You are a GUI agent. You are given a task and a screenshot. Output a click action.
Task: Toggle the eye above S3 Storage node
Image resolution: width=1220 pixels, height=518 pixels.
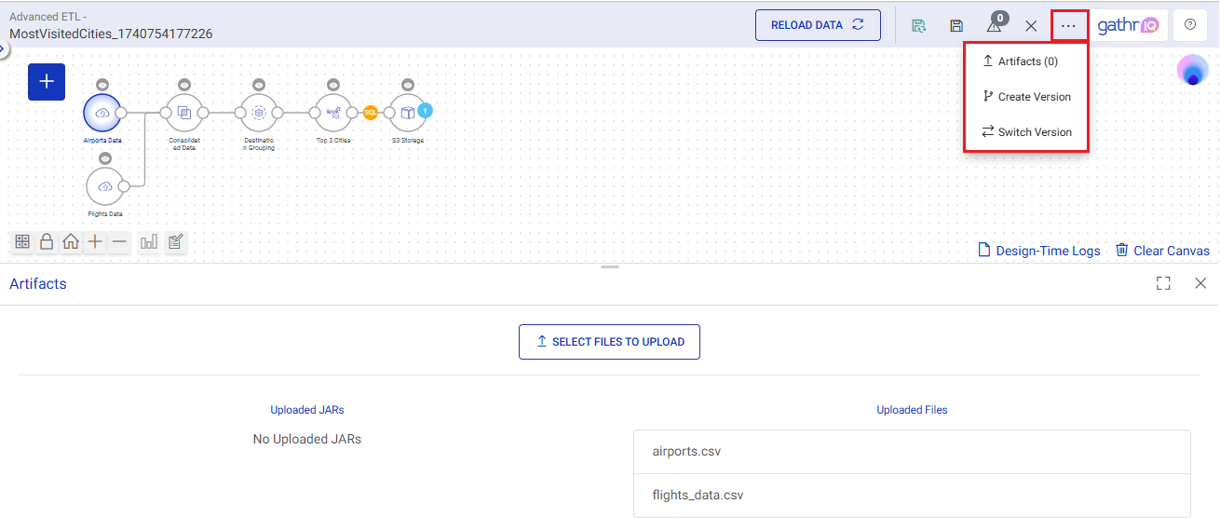click(x=408, y=85)
